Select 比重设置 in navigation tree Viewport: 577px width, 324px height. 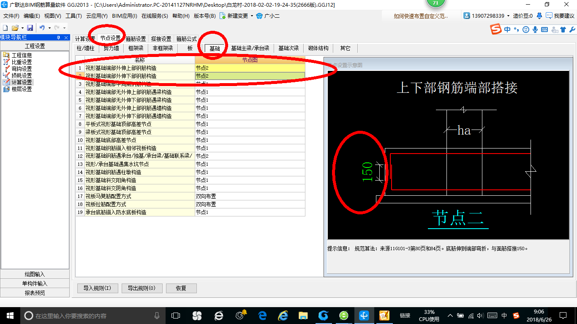tap(22, 62)
